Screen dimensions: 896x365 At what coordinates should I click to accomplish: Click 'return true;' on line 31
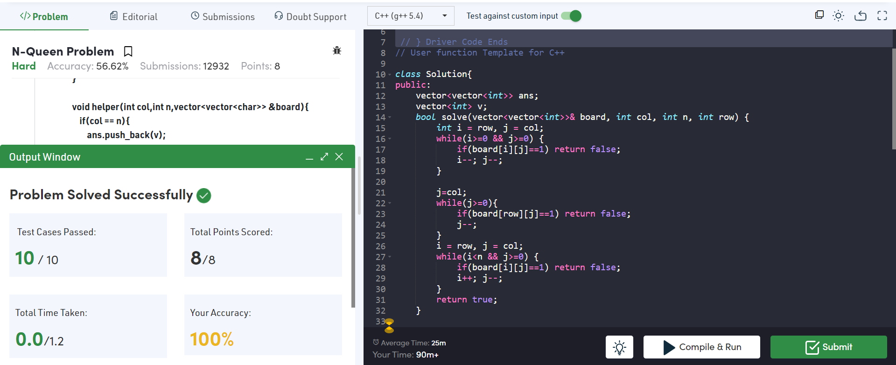467,300
